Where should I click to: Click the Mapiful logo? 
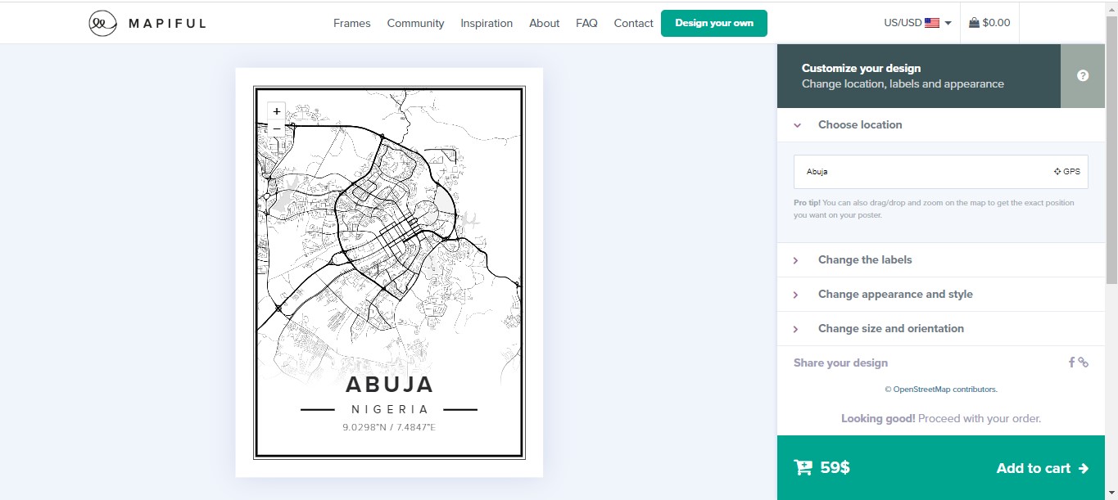coord(146,23)
